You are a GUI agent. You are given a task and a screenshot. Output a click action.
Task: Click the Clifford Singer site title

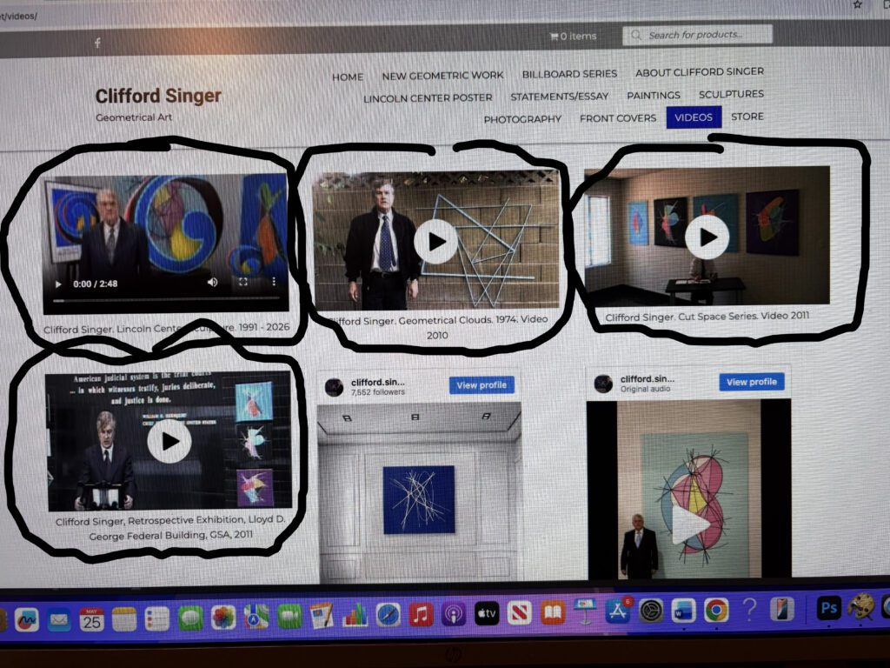158,96
